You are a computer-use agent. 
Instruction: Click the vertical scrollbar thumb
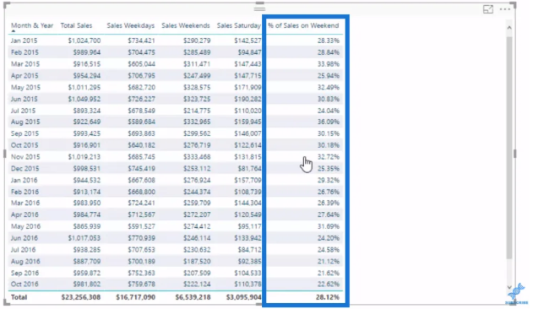pyautogui.click(x=509, y=148)
